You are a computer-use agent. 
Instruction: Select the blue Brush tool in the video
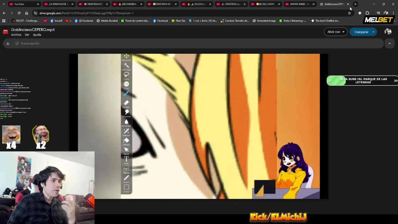coord(126,93)
